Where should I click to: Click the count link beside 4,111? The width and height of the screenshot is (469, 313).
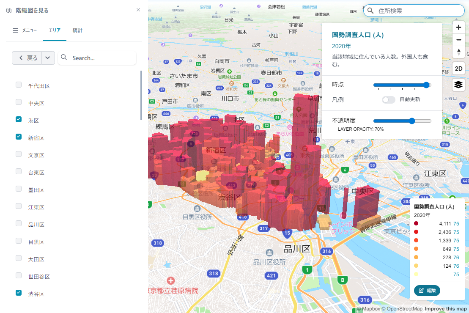point(456,224)
